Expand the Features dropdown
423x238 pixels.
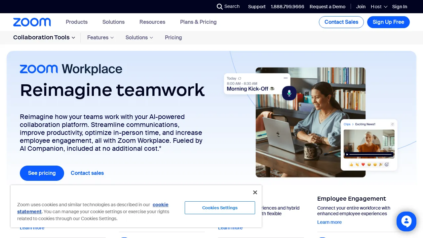(x=100, y=37)
